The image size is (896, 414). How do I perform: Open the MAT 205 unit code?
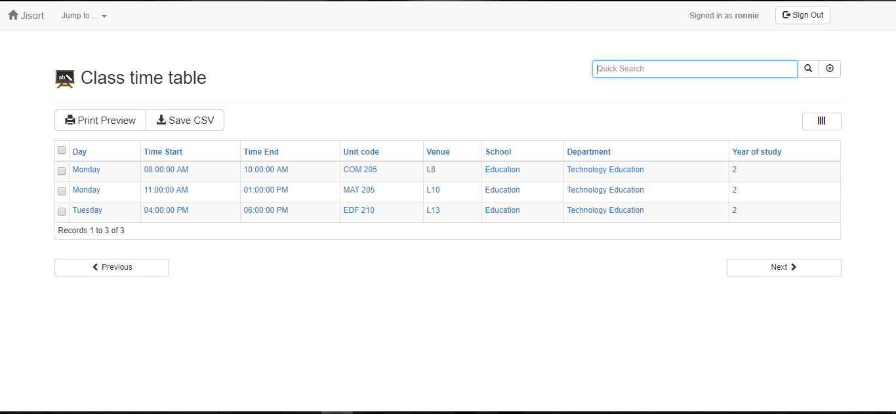click(359, 190)
